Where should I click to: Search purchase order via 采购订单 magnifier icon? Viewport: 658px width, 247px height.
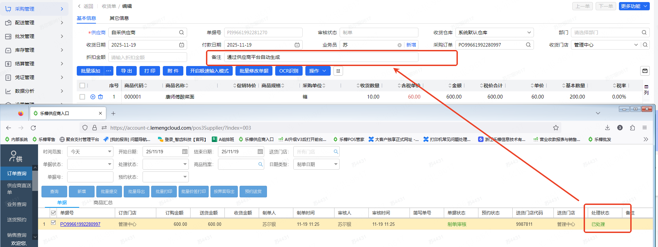pos(528,45)
